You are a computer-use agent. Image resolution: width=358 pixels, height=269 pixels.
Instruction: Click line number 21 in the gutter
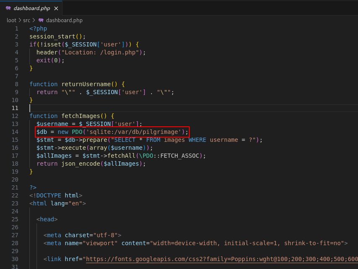point(15,187)
